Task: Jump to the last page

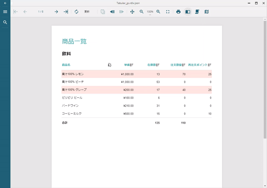Action: pyautogui.click(x=66, y=12)
